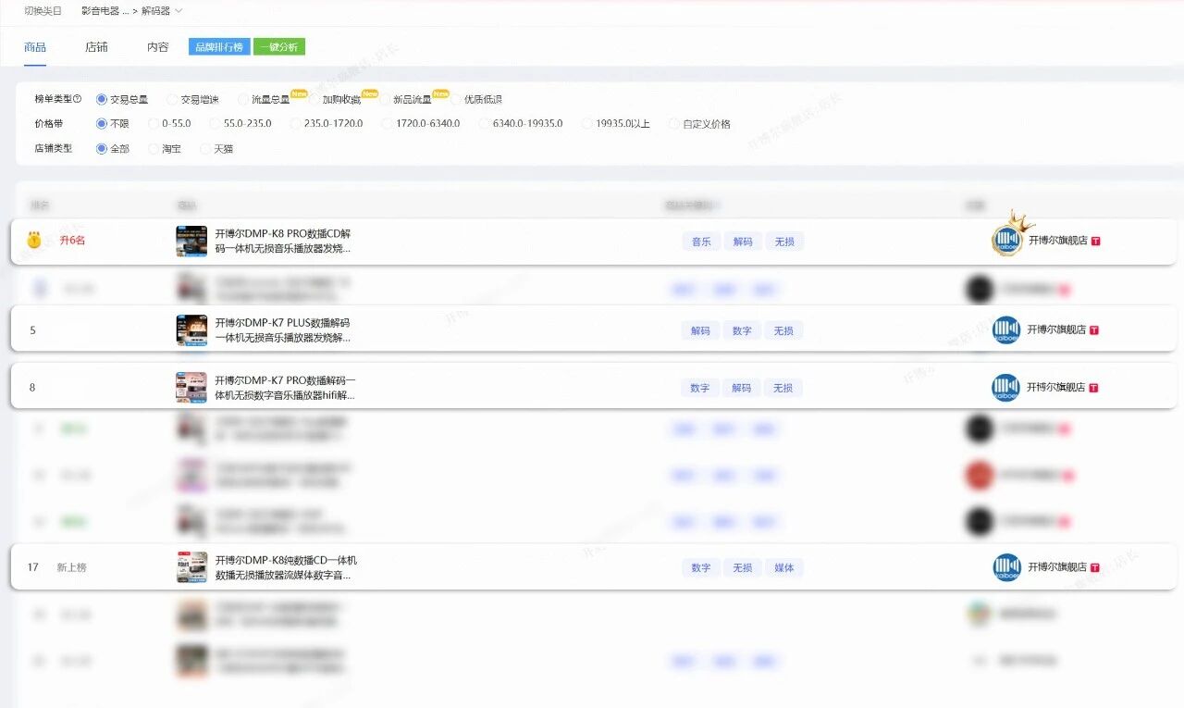
Task: Switch to the 内容 tab
Action: pyautogui.click(x=158, y=47)
